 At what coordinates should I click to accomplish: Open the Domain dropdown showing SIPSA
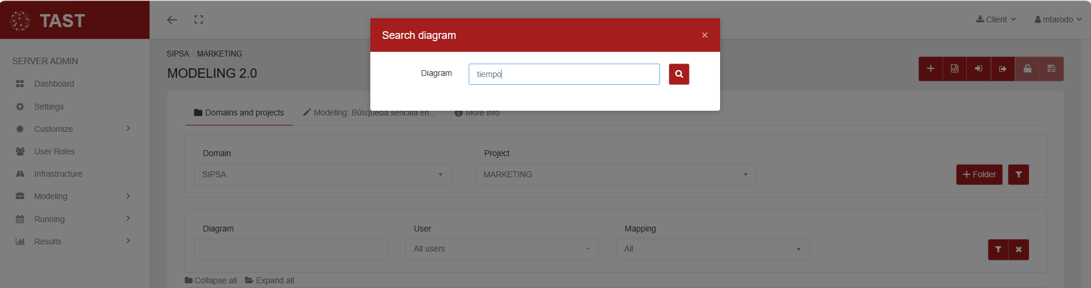(323, 175)
